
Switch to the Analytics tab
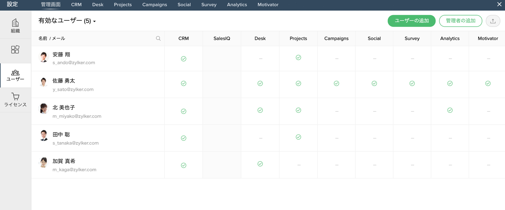point(237,5)
